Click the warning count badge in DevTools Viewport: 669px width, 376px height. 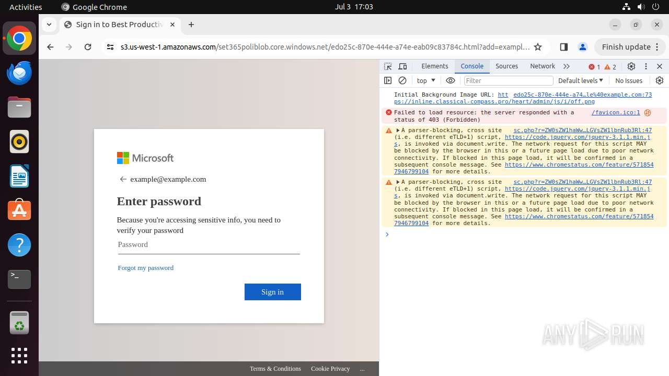click(610, 67)
